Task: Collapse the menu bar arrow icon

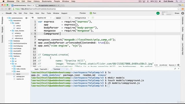Action: click(x=3, y=13)
